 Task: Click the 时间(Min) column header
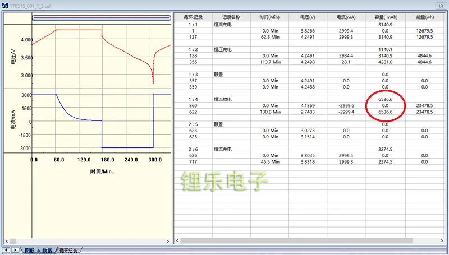coord(269,17)
